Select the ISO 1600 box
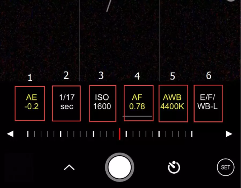Image resolution: width=241 pixels, height=188 pixels. click(x=103, y=103)
